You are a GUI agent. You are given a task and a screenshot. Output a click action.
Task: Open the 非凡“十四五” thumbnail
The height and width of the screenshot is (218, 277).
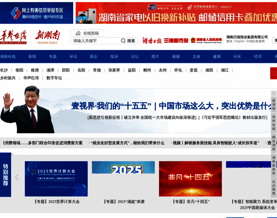[x=190, y=179]
